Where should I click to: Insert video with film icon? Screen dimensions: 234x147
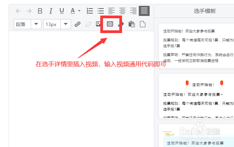110,24
